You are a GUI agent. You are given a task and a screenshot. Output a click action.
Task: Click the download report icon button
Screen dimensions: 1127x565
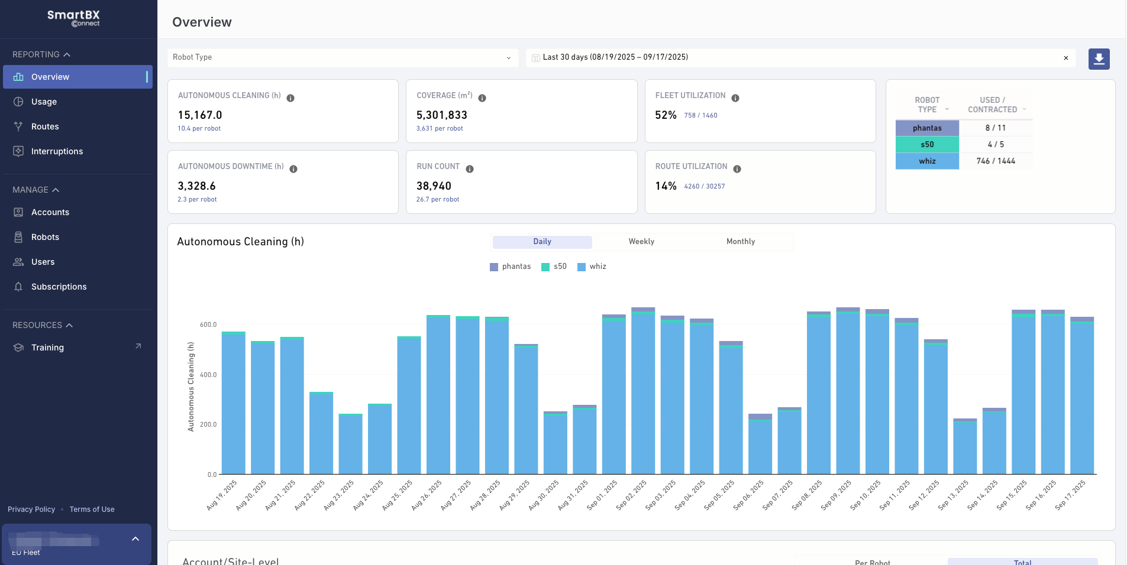coord(1099,59)
